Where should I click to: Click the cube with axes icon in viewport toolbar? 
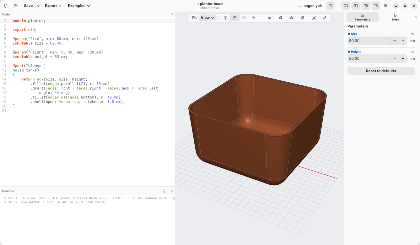coord(292,18)
